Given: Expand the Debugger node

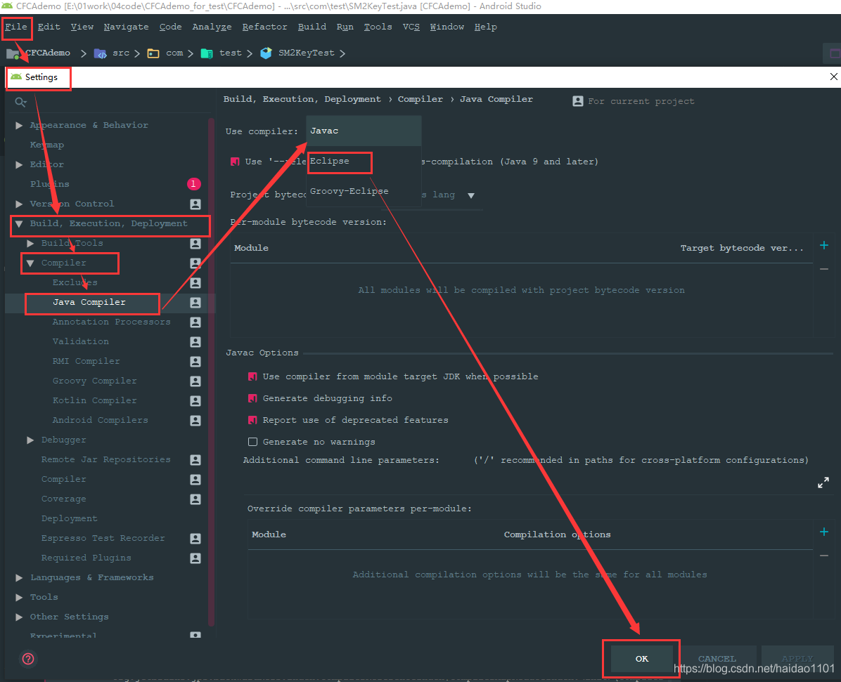Looking at the screenshot, I should tap(30, 440).
